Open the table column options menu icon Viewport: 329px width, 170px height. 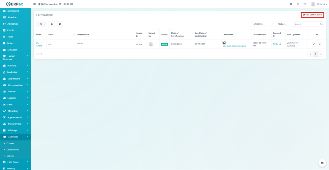click(x=317, y=34)
